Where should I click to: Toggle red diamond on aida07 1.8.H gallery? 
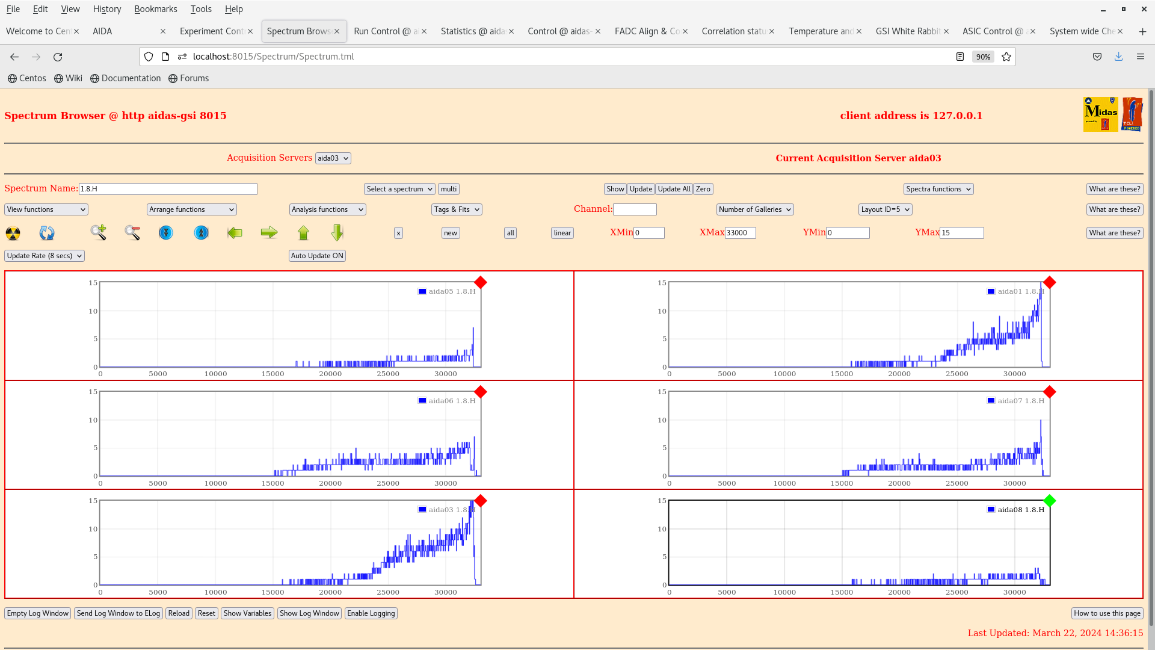[x=1049, y=392]
